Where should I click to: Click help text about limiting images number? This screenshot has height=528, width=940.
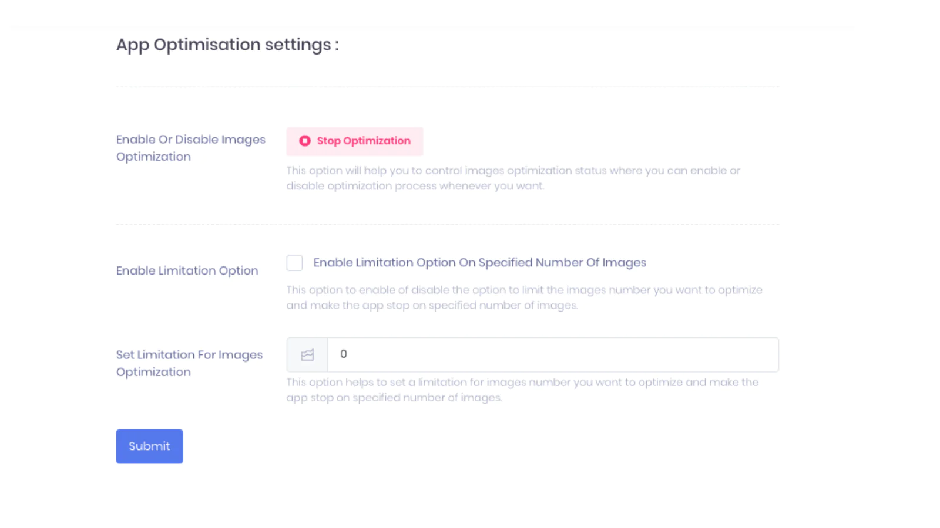point(524,297)
